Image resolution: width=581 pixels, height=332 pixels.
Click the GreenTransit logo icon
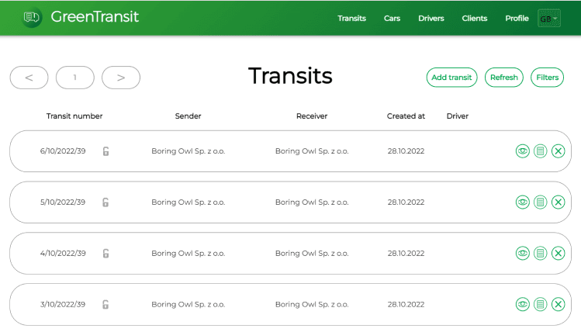(x=32, y=17)
